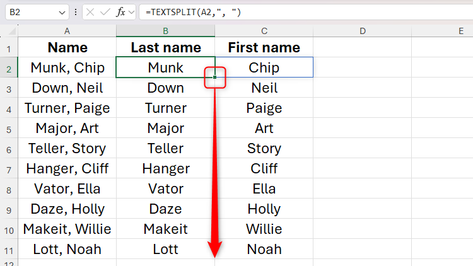Click the Select All corner triangle

pos(9,30)
